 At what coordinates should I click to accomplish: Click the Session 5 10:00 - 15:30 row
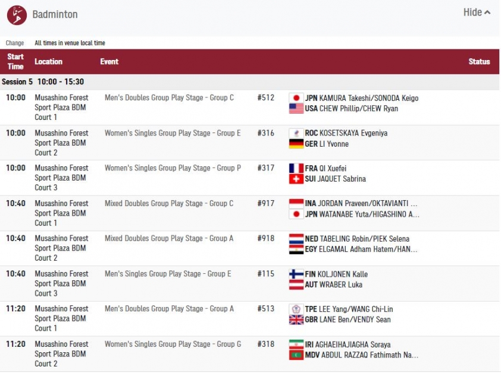249,82
